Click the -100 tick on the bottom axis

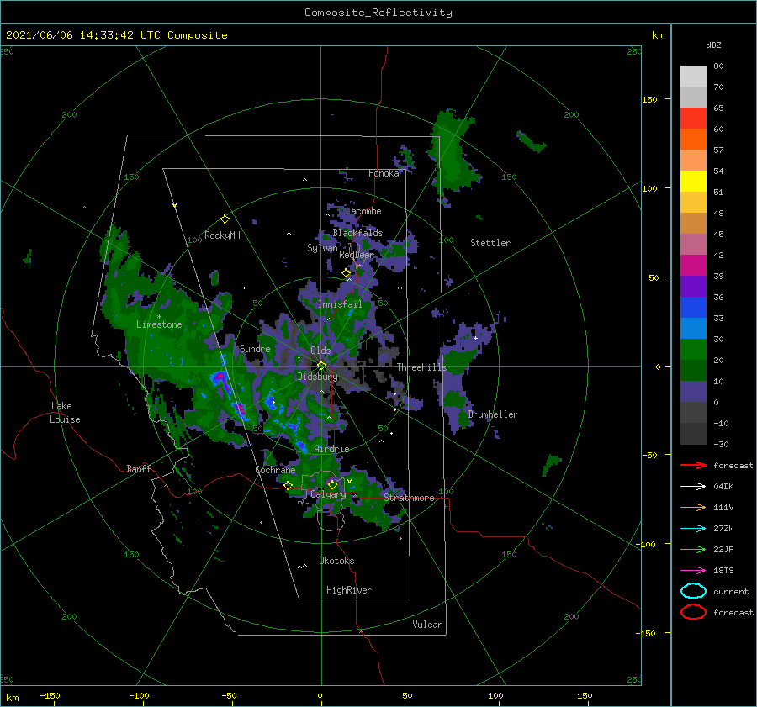tap(139, 696)
